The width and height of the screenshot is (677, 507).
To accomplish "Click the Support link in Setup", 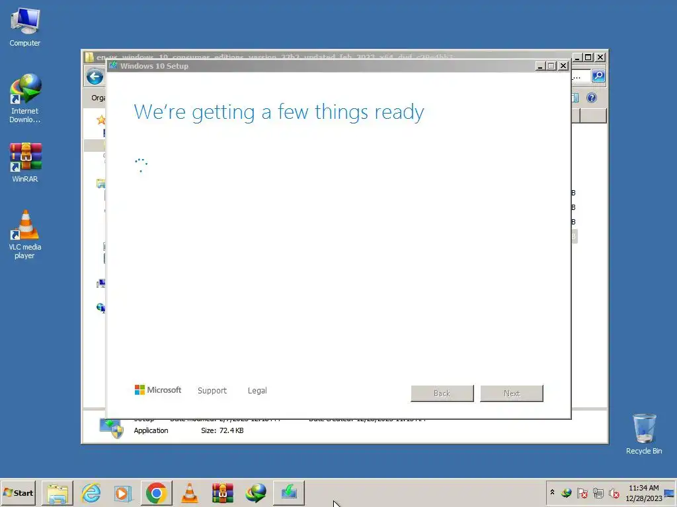I will [212, 391].
